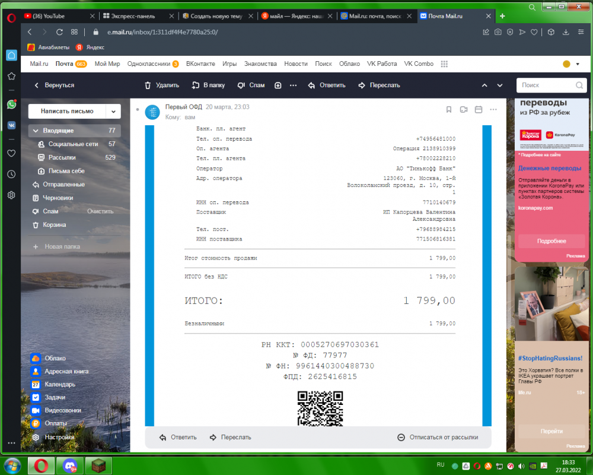
Task: Open the all-projects grid icon after VK Combo
Action: click(444, 64)
